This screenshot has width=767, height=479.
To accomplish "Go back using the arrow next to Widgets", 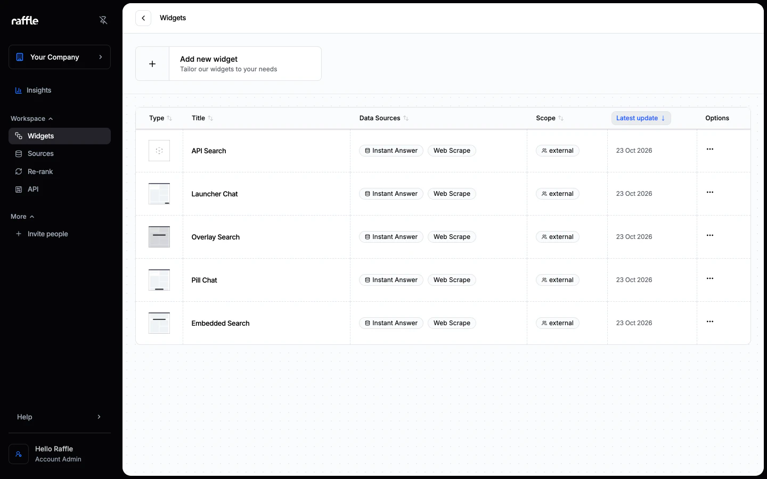I will tap(143, 18).
